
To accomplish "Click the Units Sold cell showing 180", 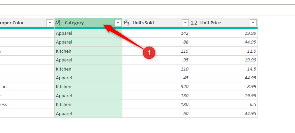I will [156, 105].
